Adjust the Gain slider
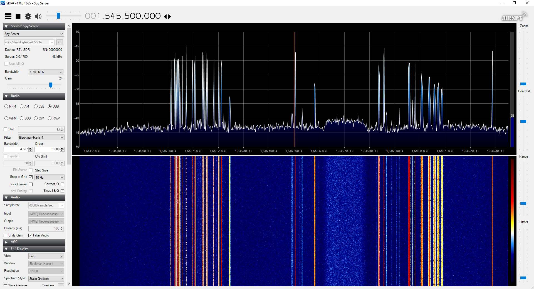The height and width of the screenshot is (289, 534). point(51,85)
